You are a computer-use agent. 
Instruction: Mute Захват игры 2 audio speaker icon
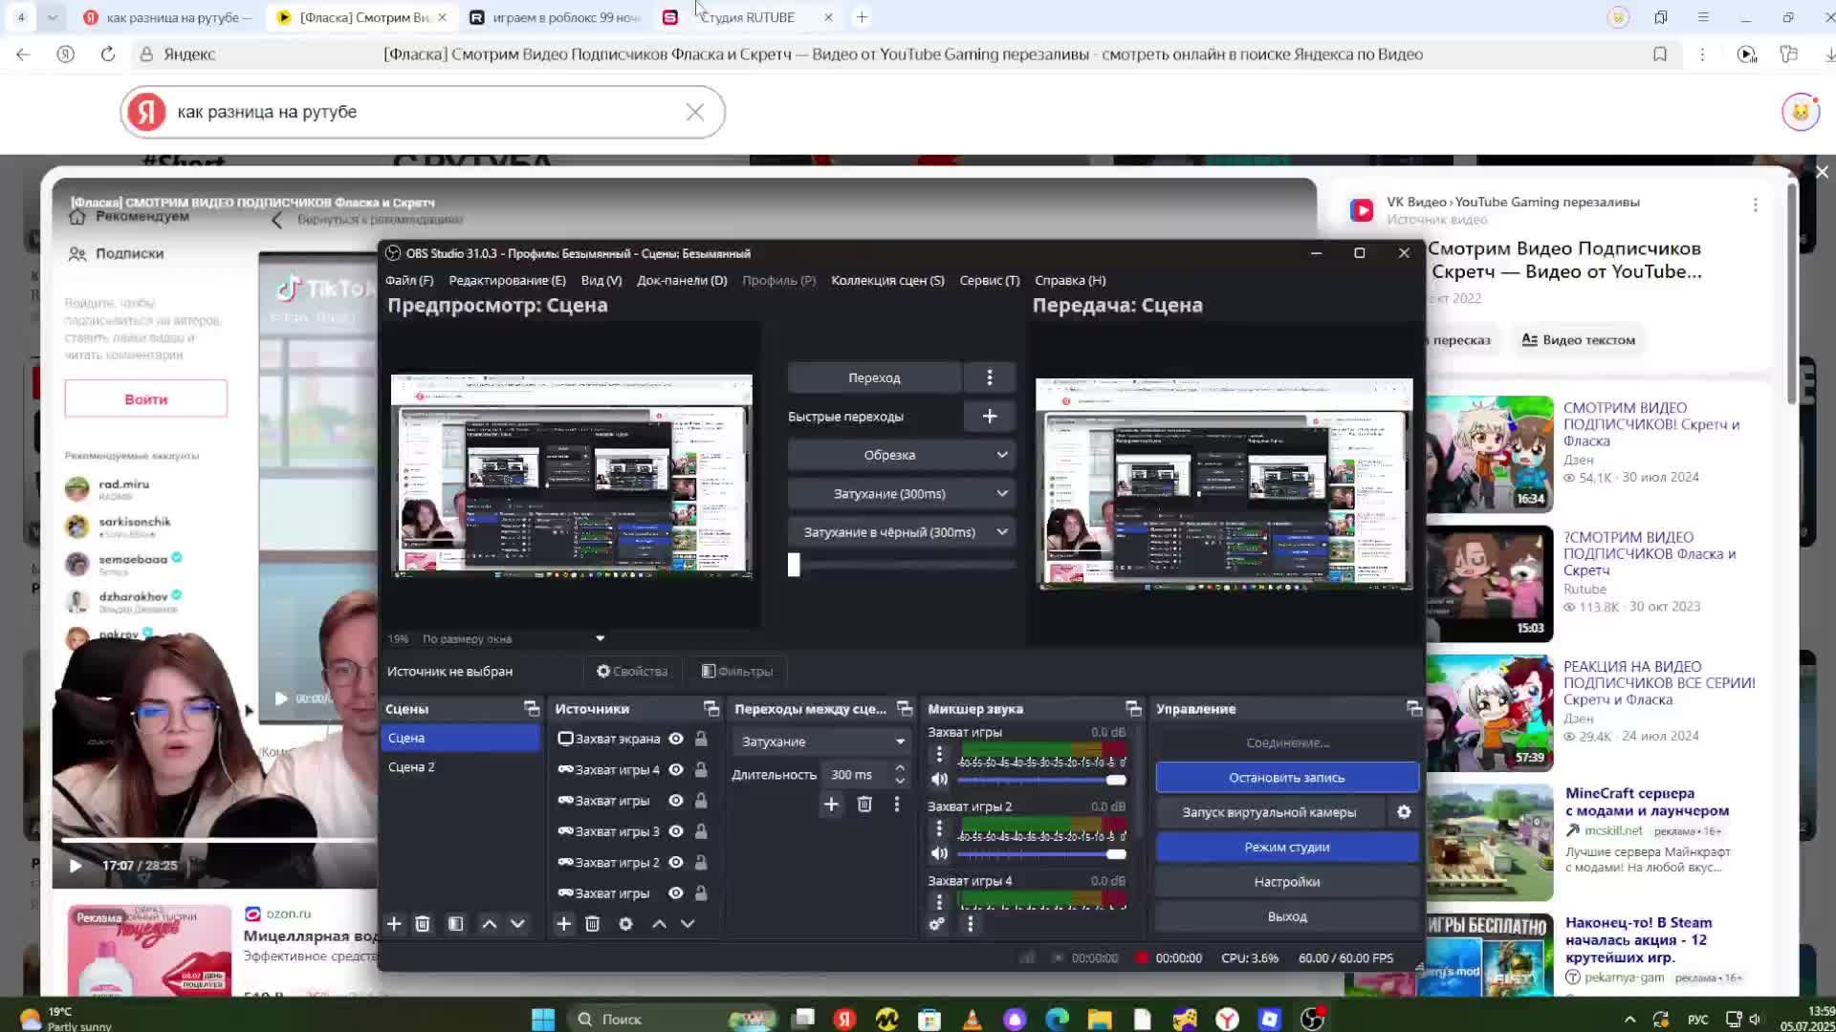tap(940, 853)
